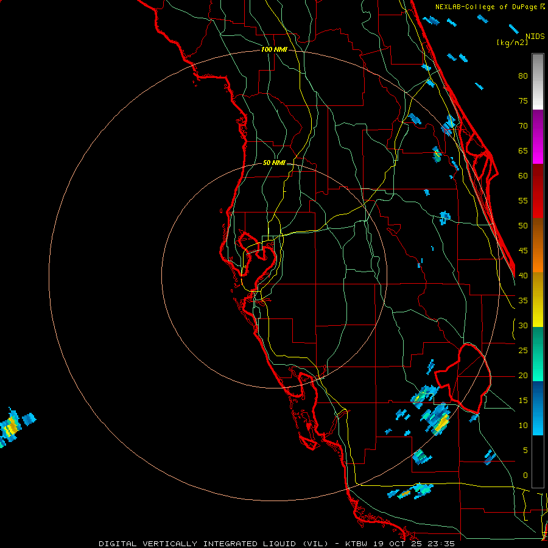The image size is (548, 548).
Task: Click the 19 OCT 25 date stamp
Action: tap(398, 544)
